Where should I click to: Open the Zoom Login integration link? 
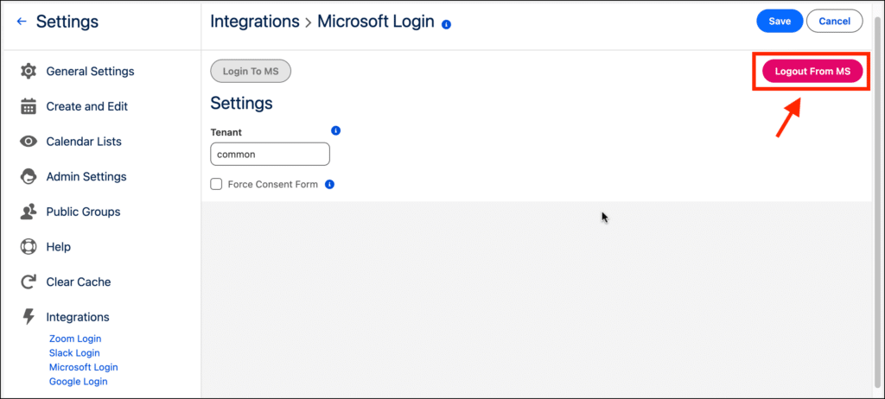coord(75,339)
